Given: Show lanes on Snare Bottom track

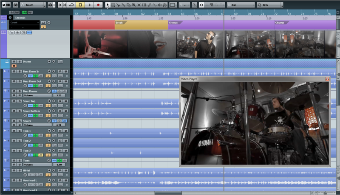Looking at the screenshot, I should (60, 115).
